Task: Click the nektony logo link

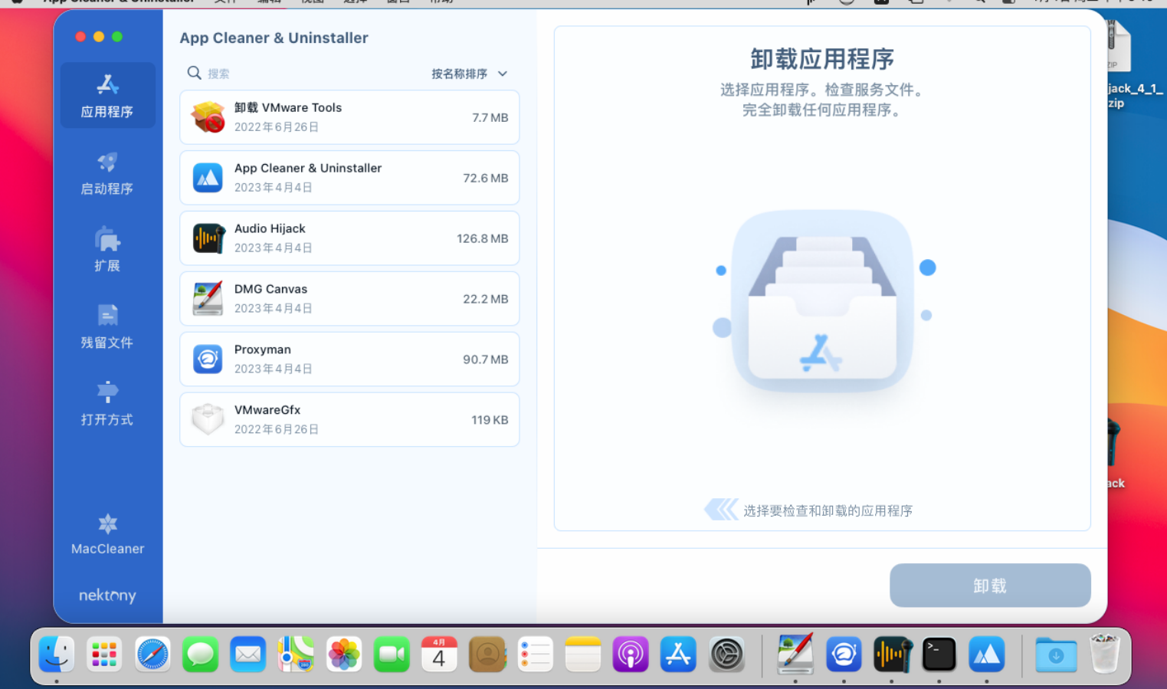Action: click(107, 595)
